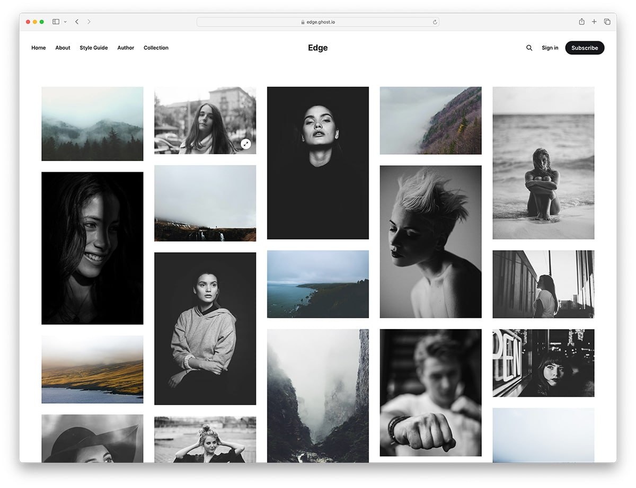Click the Edge site title

(317, 47)
